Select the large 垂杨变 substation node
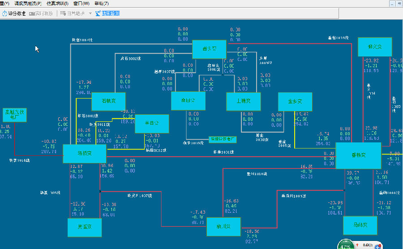403x249 pixels. (x=358, y=155)
